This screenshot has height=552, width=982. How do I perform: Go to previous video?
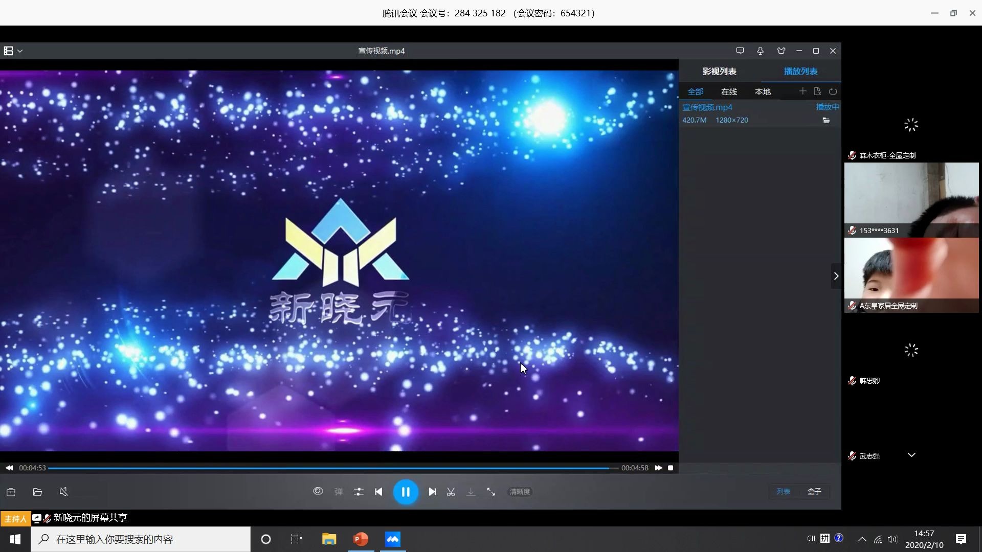click(x=378, y=492)
